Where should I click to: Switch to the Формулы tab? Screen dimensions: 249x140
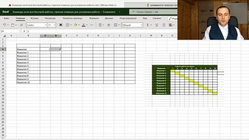click(94, 18)
